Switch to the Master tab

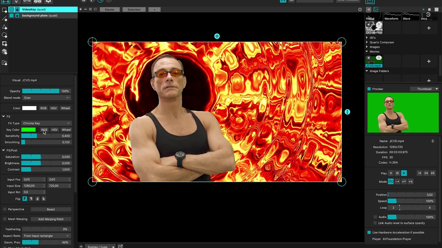click(109, 10)
